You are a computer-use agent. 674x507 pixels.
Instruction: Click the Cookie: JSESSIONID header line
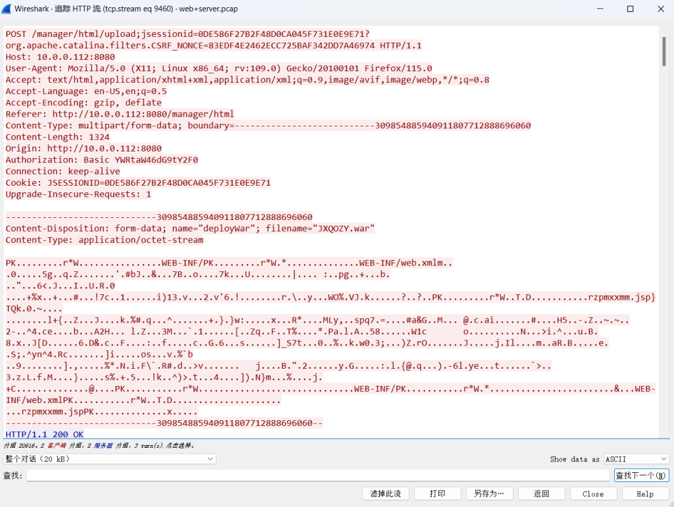pos(138,182)
